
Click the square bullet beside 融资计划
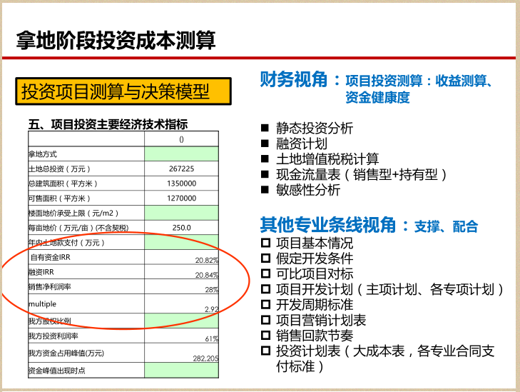coord(265,144)
